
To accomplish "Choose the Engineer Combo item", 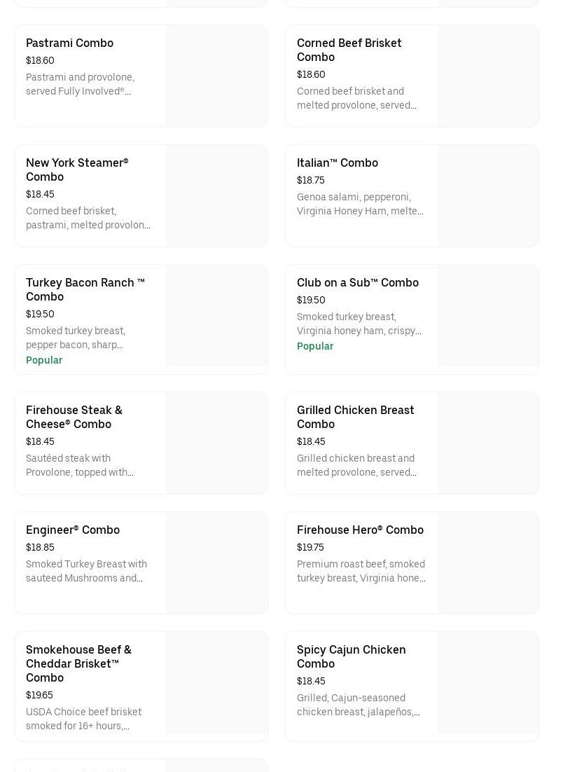I will pyautogui.click(x=73, y=530).
